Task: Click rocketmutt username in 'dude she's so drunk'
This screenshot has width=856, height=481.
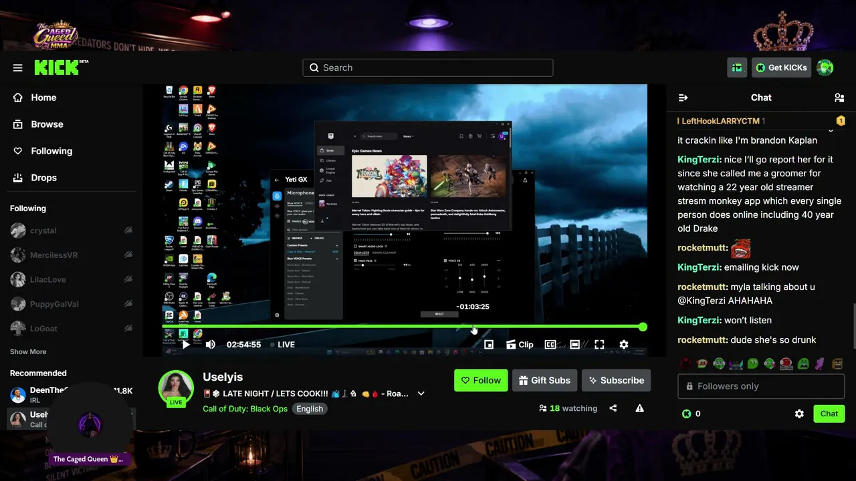Action: coord(703,340)
